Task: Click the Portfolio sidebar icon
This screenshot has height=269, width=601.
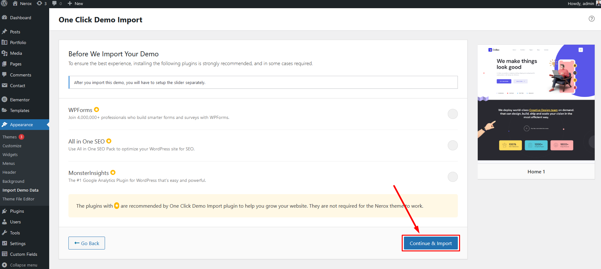Action: 4,42
